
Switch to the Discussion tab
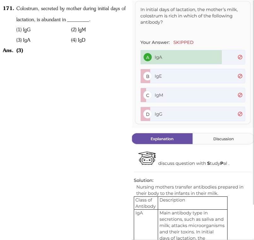pos(223,139)
